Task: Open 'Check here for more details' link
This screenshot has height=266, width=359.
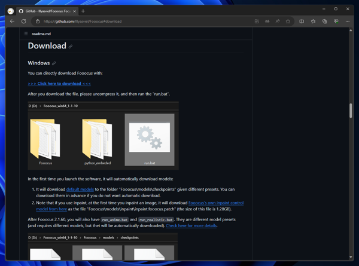Action: (x=191, y=225)
